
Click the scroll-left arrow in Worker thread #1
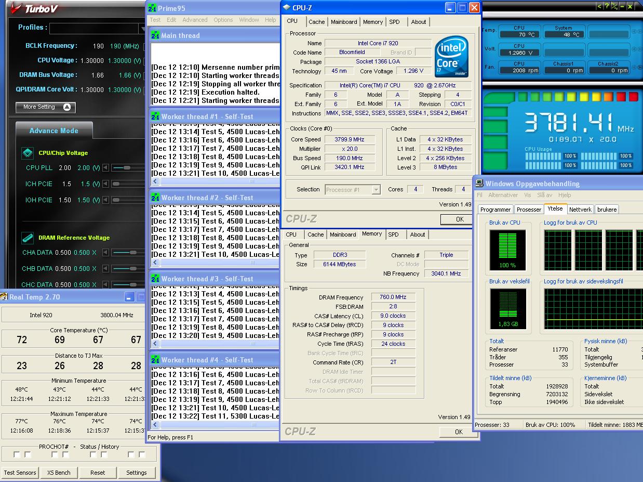coord(155,181)
